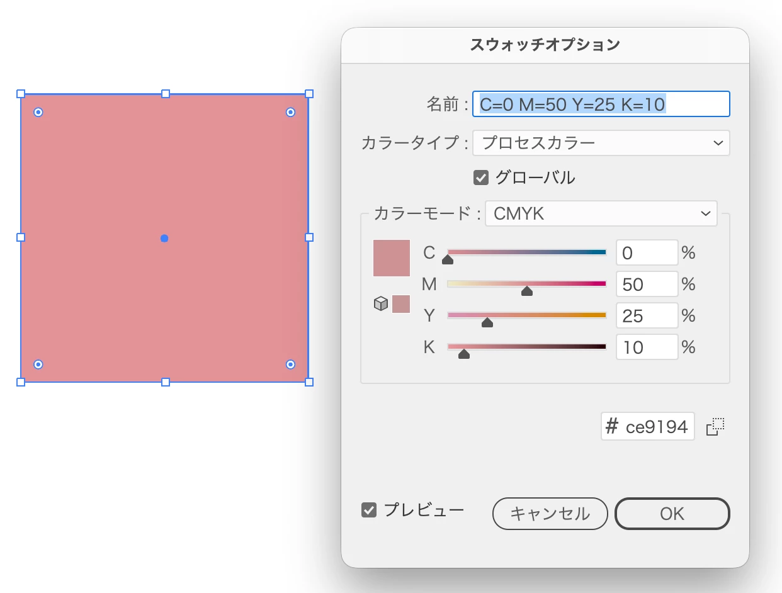This screenshot has height=593, width=782.
Task: Click the large color preview swatch in the dialog
Action: point(392,258)
